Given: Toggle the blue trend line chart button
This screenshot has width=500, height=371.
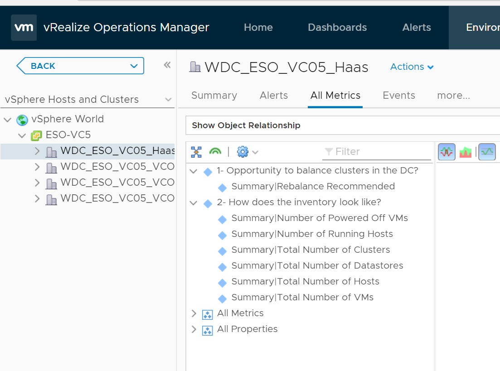Looking at the screenshot, I should [487, 152].
